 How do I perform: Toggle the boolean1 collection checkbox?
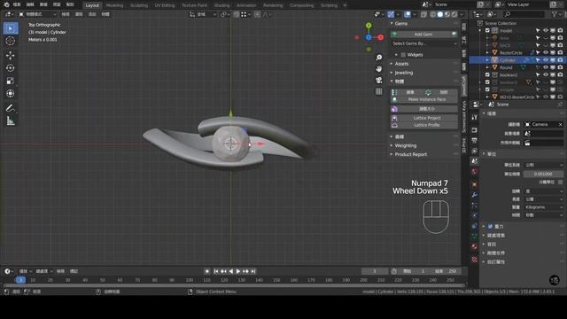[487, 74]
